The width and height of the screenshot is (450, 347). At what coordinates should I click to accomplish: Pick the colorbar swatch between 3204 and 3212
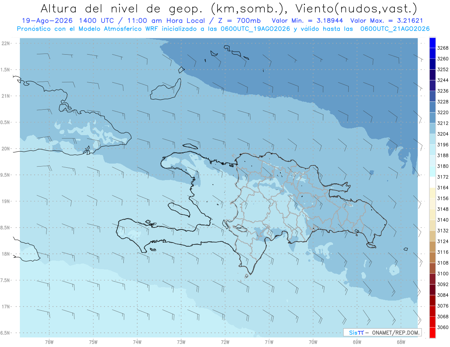click(432, 128)
